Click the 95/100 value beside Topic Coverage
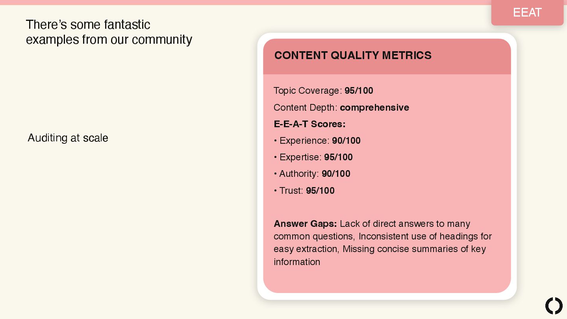Viewport: 567px width, 319px height. (x=359, y=91)
